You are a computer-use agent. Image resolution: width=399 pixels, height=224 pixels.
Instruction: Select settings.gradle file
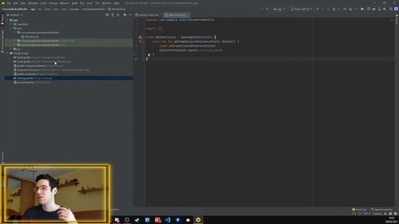click(x=69, y=78)
